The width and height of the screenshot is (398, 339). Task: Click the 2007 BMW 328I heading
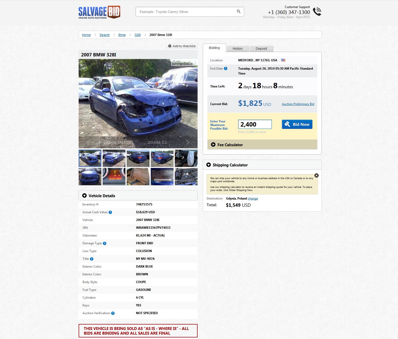pos(99,55)
